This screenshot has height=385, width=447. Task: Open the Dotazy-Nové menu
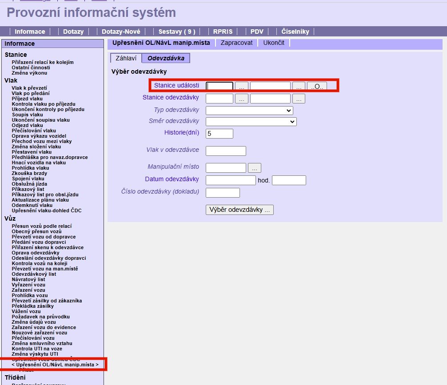pyautogui.click(x=121, y=32)
